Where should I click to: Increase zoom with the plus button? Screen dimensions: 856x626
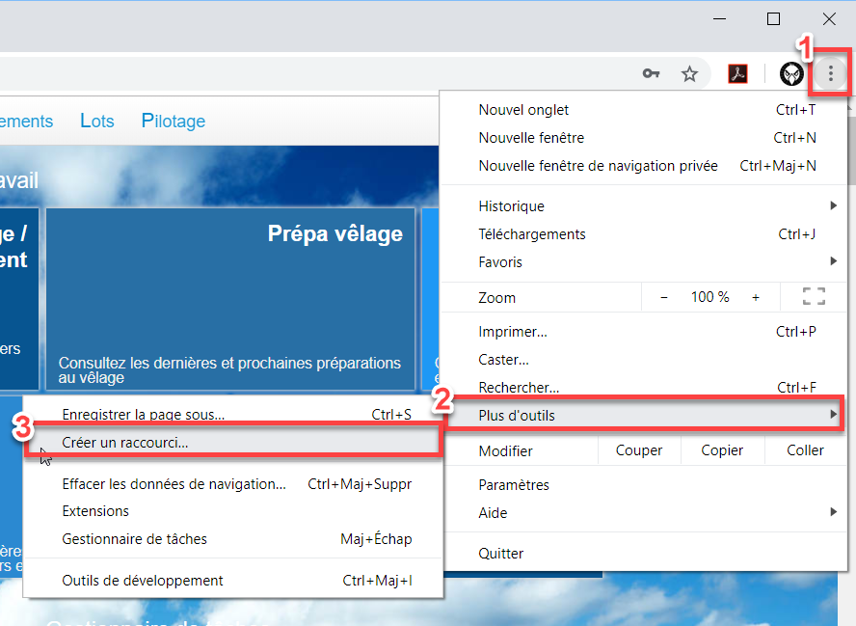tap(756, 297)
